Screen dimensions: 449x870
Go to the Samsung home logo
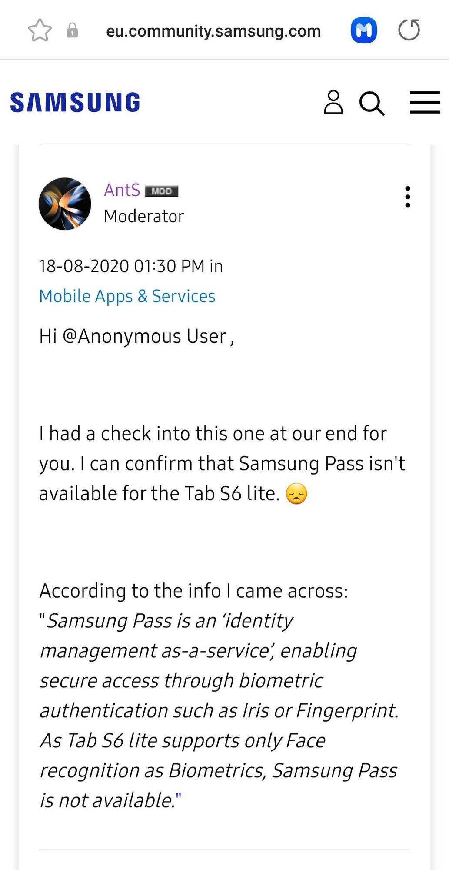tap(75, 103)
